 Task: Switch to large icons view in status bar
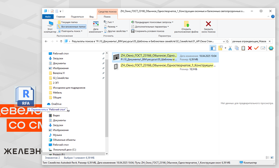tap(272, 158)
